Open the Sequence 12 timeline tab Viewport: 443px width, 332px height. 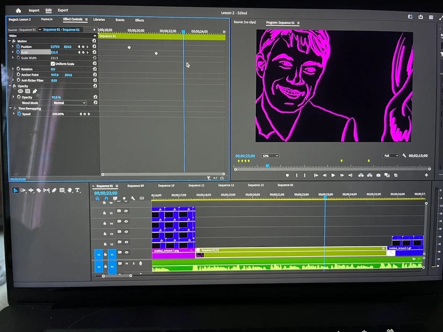pos(226,185)
